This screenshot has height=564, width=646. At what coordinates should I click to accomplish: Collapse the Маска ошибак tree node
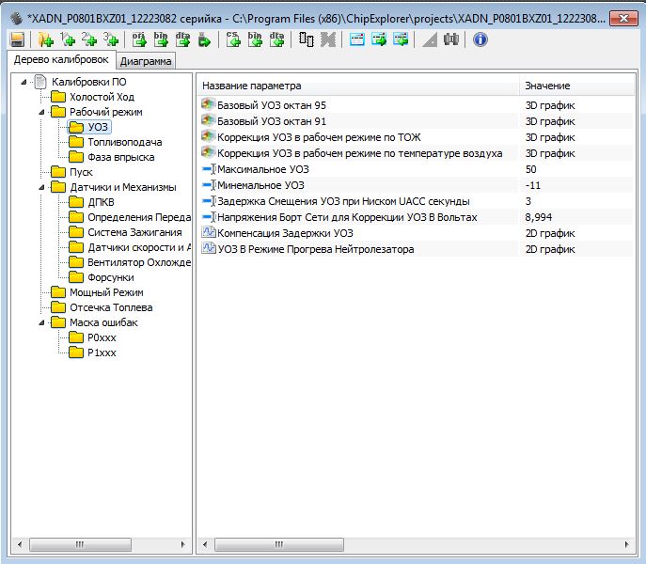click(42, 322)
